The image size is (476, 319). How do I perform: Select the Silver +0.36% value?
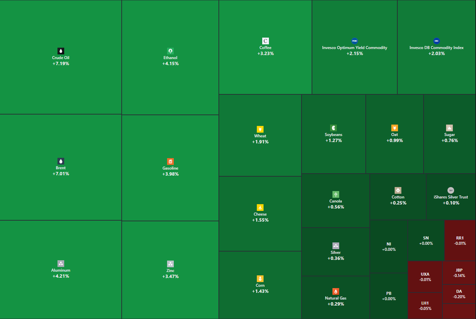point(336,258)
